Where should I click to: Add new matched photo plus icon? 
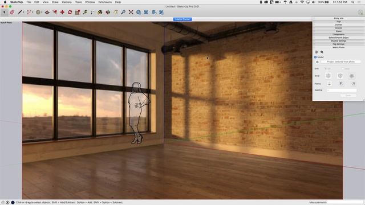point(316,52)
